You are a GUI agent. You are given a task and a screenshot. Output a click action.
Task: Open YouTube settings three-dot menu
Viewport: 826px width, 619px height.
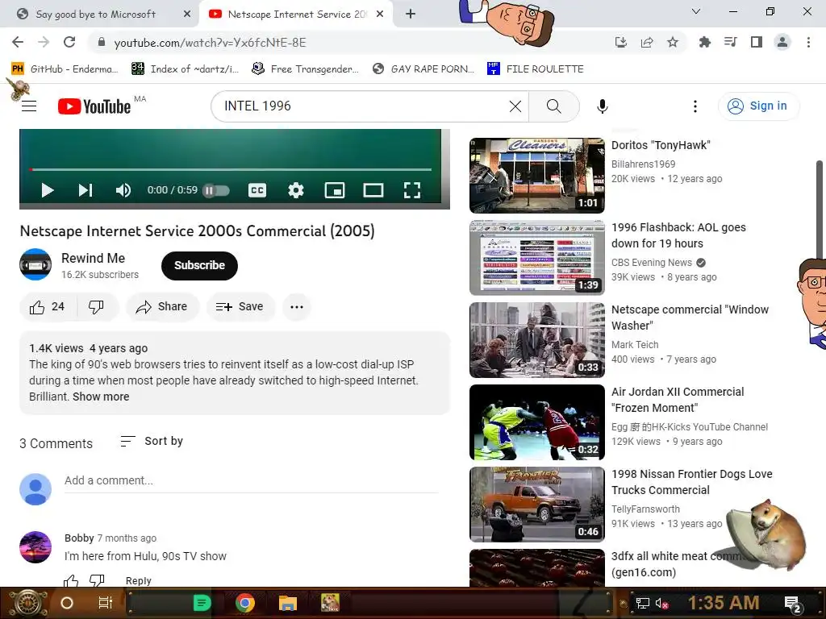pos(695,106)
